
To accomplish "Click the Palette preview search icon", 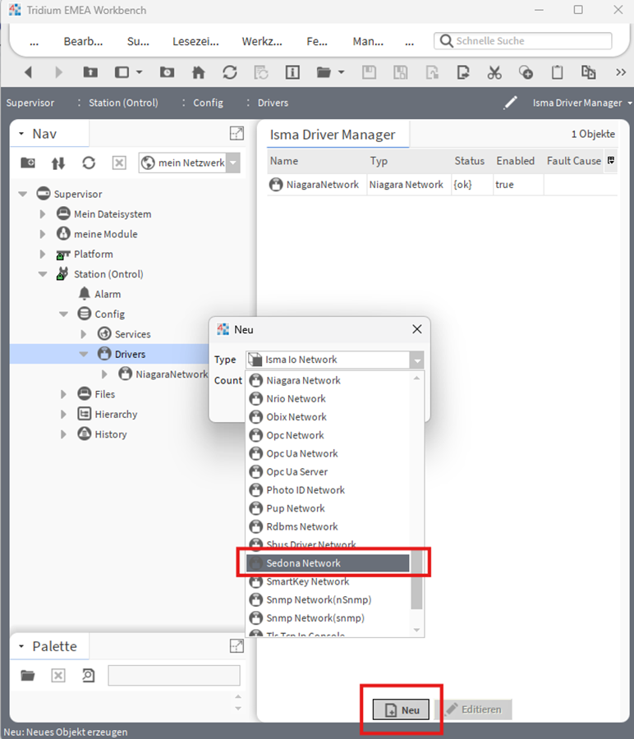I will [88, 676].
